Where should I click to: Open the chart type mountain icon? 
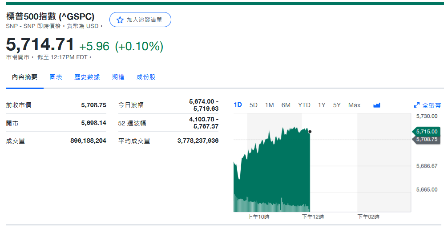pos(377,105)
